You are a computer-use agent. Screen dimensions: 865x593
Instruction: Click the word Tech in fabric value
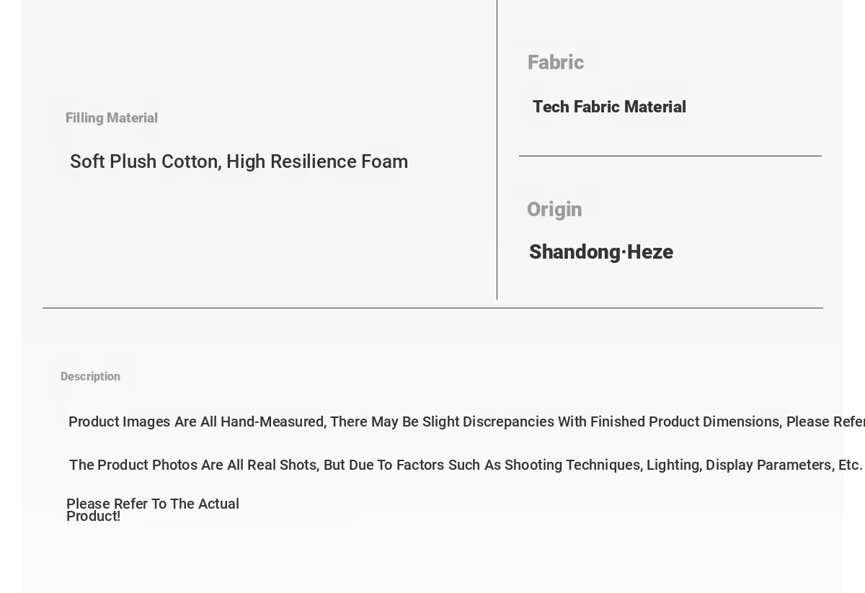[x=551, y=107]
